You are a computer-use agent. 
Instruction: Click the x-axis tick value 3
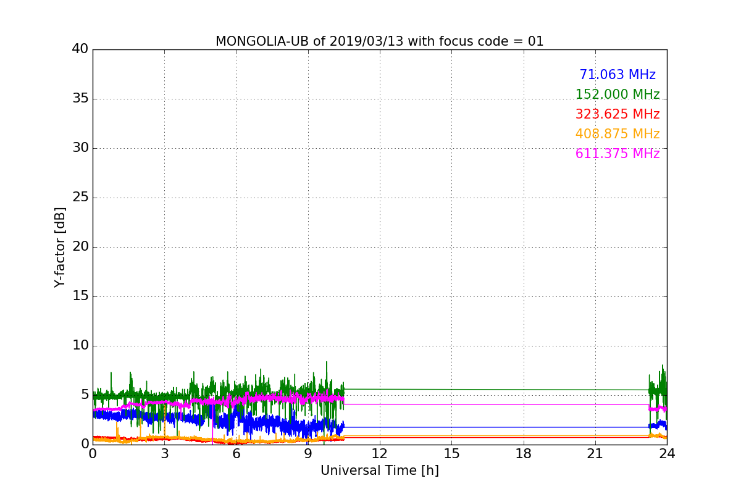tap(164, 454)
